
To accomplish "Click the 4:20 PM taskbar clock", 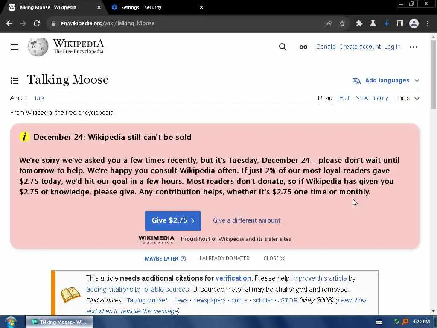I will click(421, 322).
